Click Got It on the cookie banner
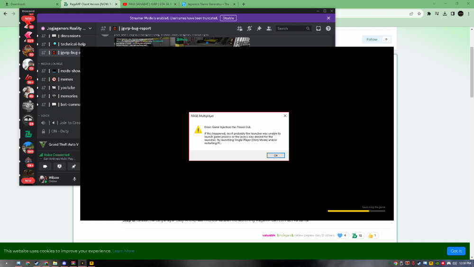 pos(456,251)
